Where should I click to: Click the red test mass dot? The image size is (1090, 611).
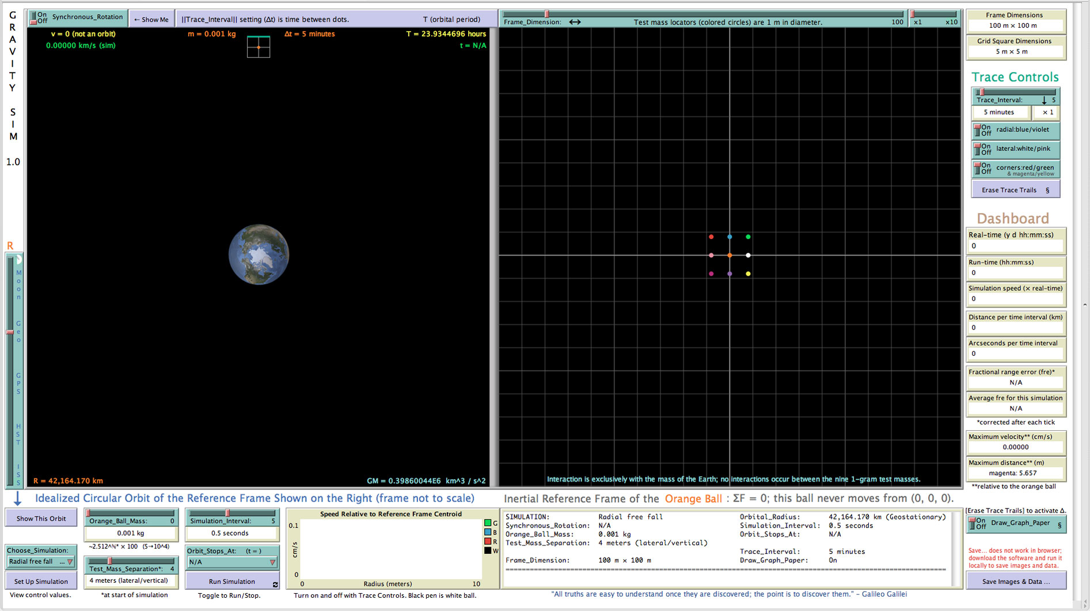pyautogui.click(x=711, y=237)
